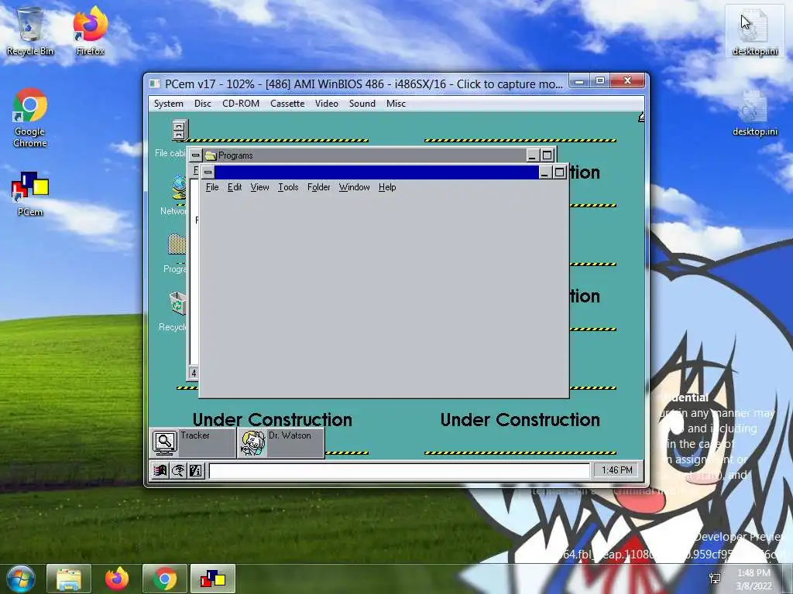The height and width of the screenshot is (594, 793).
Task: Open the Misc menu in PCem
Action: pyautogui.click(x=396, y=104)
